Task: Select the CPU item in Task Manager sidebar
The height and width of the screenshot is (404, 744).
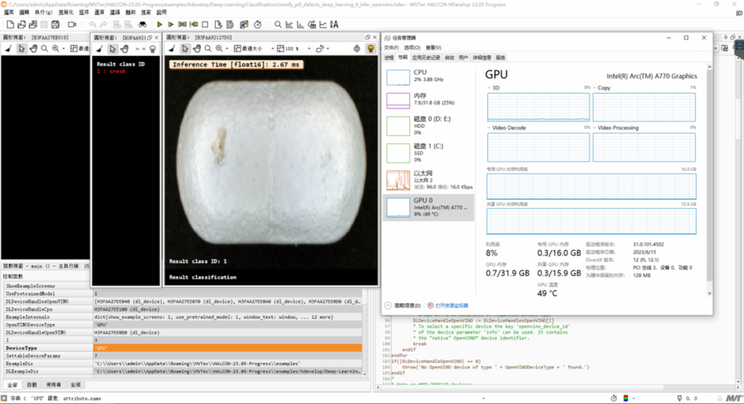Action: 428,77
